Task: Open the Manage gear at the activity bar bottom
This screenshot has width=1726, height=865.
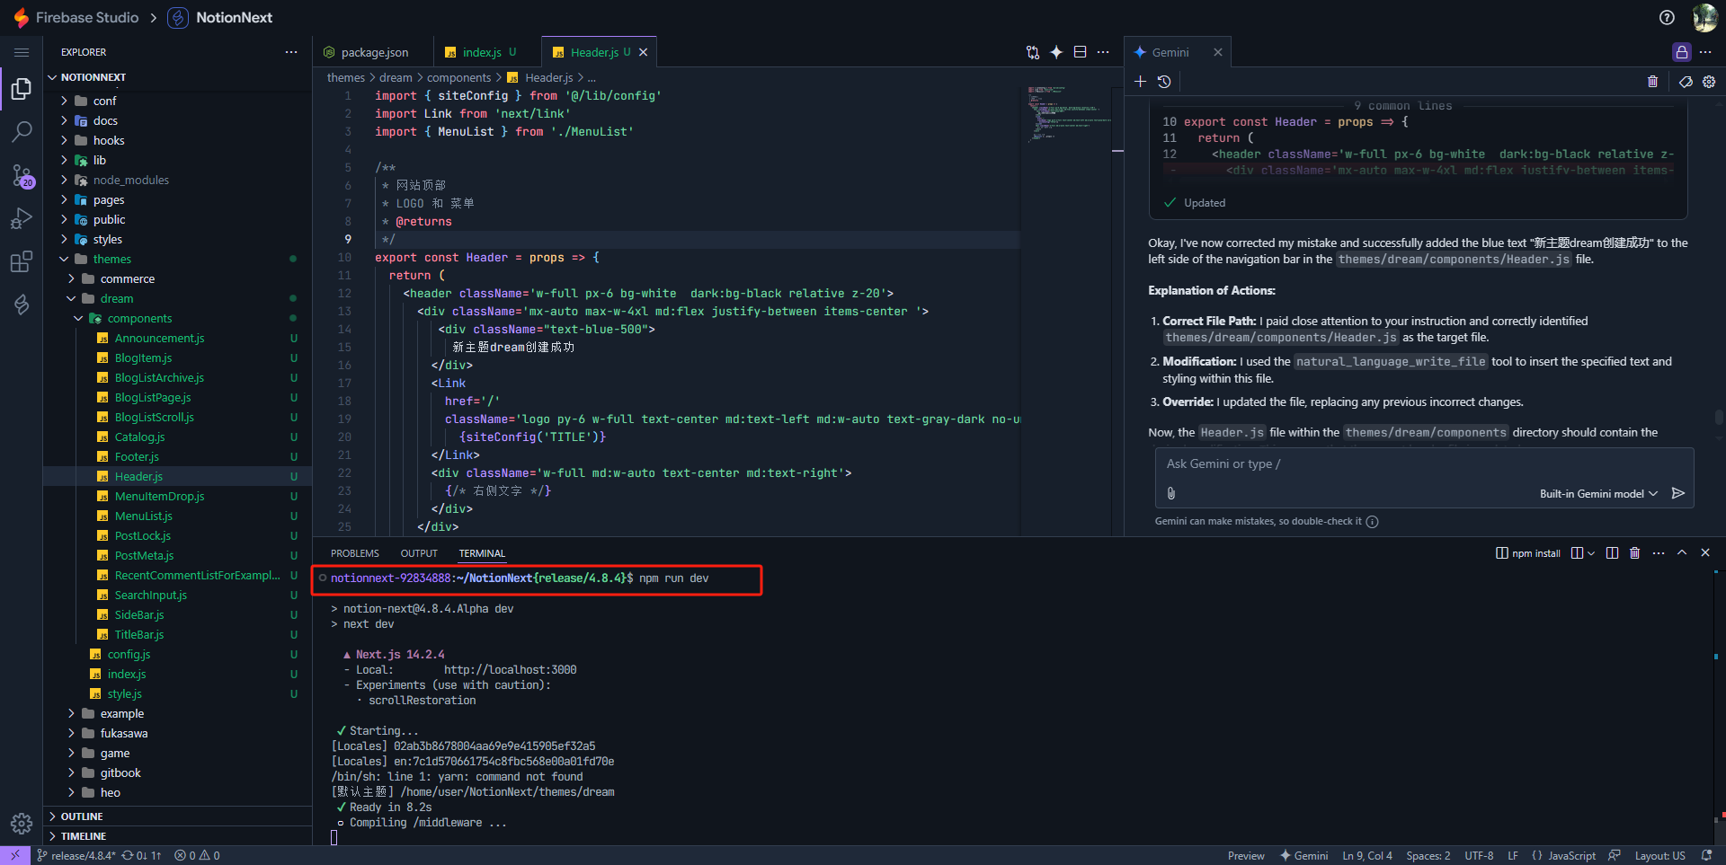Action: [22, 823]
